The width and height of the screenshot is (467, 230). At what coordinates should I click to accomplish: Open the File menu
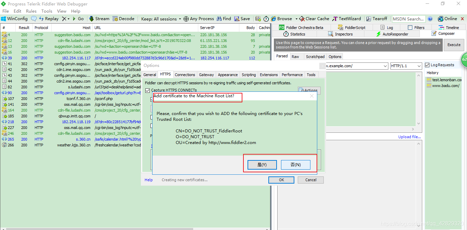tap(5, 11)
